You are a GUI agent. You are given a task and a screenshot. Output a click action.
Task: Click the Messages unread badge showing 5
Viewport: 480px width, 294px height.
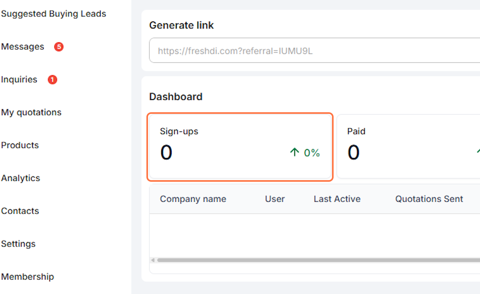(x=59, y=47)
